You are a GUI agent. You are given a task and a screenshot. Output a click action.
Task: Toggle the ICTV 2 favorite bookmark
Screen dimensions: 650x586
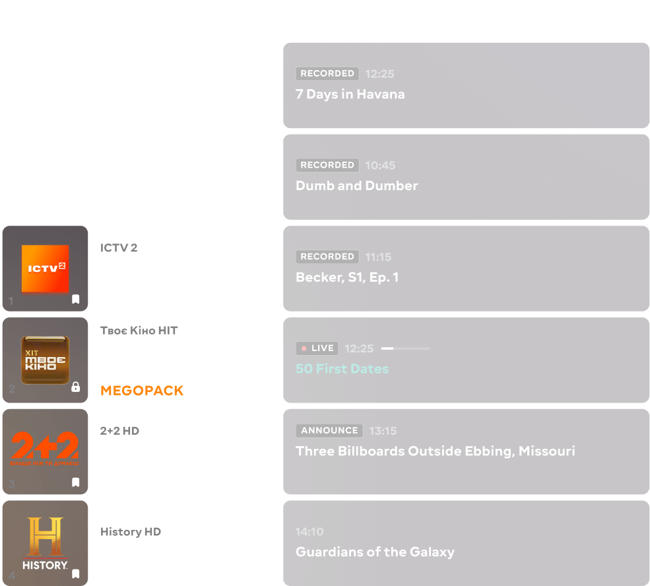tap(76, 300)
